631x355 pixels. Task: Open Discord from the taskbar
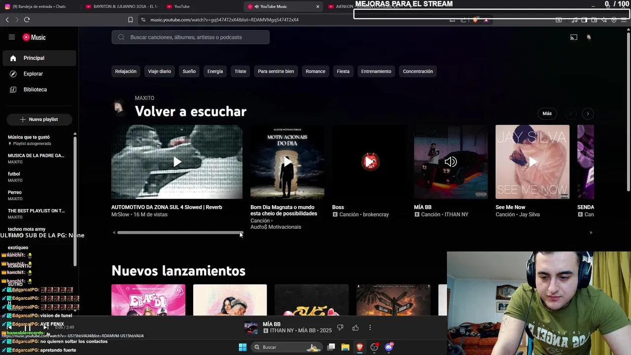(x=389, y=347)
